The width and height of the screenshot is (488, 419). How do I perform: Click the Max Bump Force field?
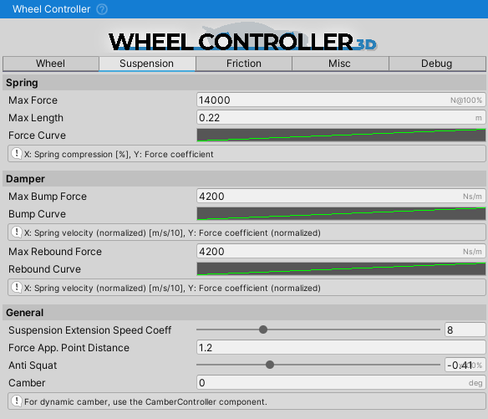pos(341,197)
